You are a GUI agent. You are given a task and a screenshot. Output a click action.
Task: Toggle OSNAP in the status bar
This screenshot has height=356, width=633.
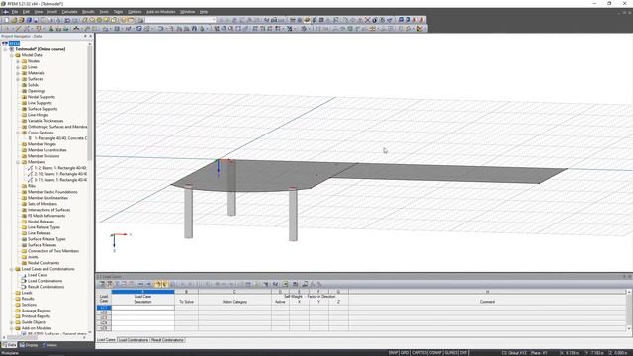(435, 353)
